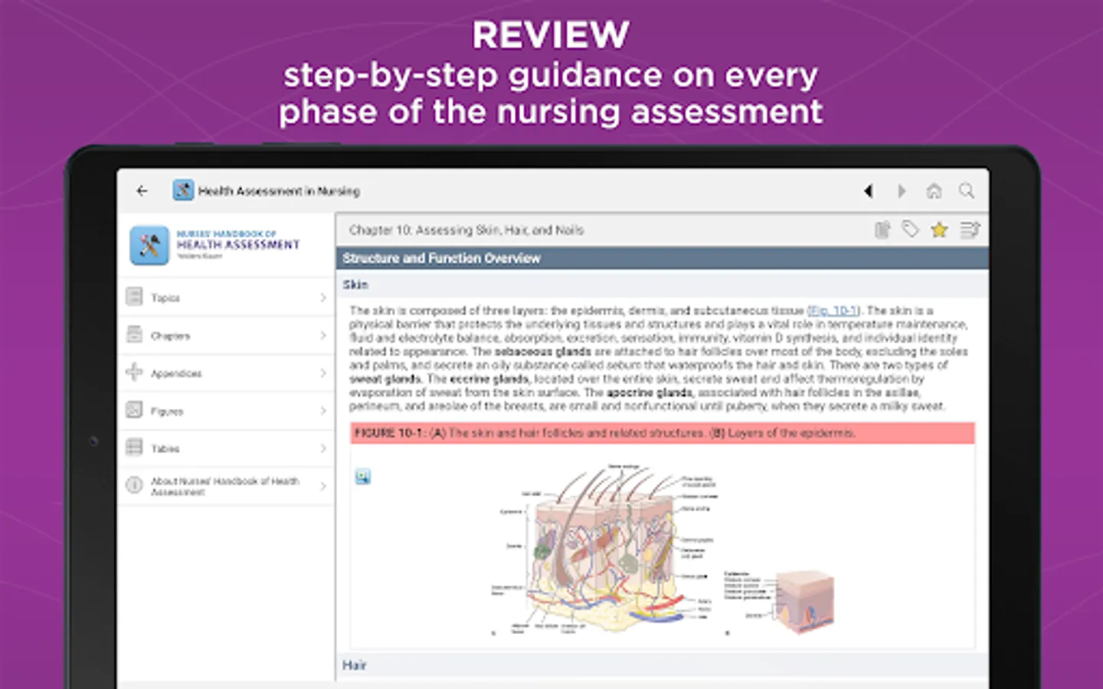Expand the Topics row chevron
1103x689 pixels.
point(322,297)
